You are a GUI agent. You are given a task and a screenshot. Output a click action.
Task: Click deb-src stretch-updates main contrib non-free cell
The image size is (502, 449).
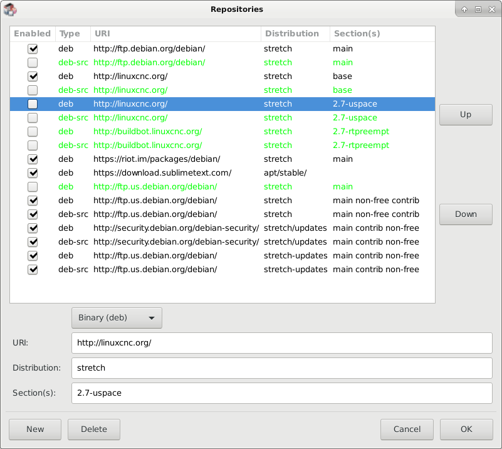click(376, 269)
